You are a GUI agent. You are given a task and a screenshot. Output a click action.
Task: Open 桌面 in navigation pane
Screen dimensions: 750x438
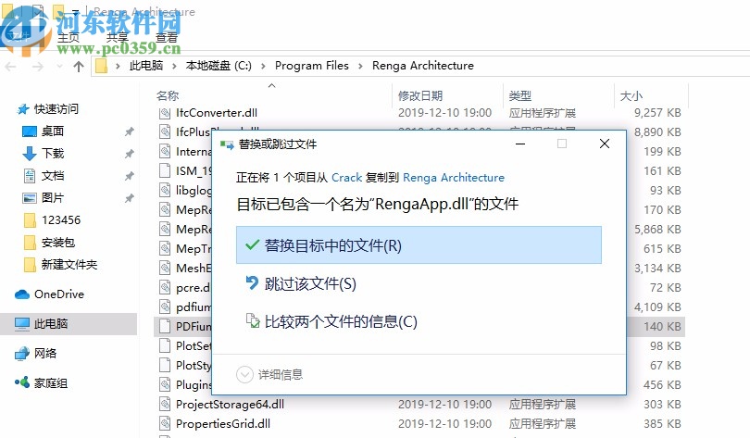[53, 131]
